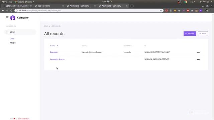Close the JSDoc: Home tab
Image resolution: width=214 pixels, height=120 pixels.
coord(63,6)
